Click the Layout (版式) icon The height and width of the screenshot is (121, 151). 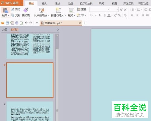coord(72,10)
